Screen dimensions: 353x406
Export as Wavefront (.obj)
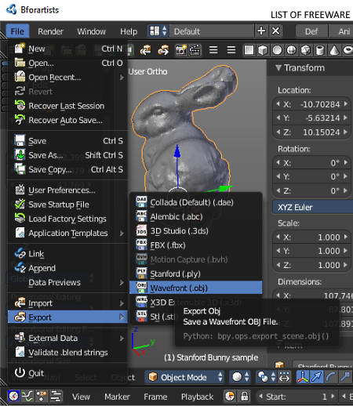pos(196,288)
